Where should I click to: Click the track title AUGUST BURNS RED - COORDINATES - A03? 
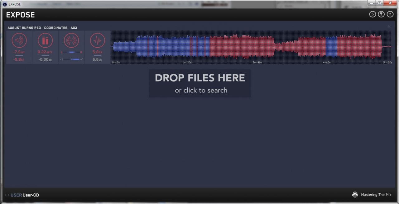tap(42, 28)
